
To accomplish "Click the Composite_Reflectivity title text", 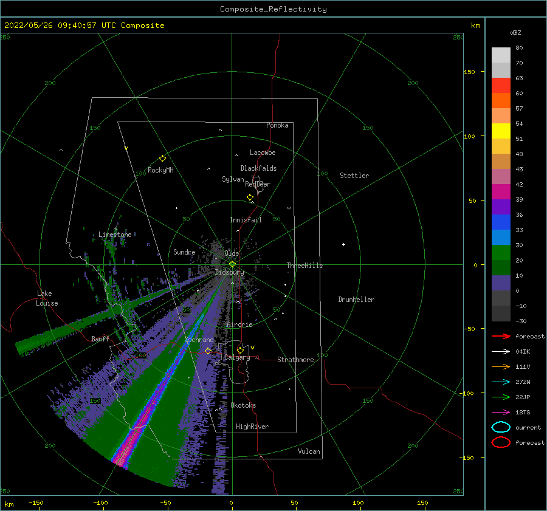I will point(273,9).
